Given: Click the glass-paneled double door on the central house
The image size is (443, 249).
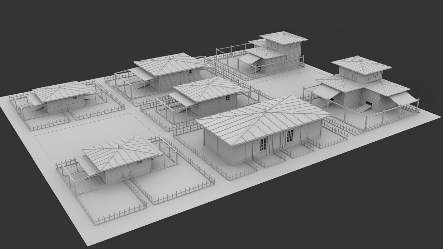Looking at the screenshot, I should click(263, 145).
